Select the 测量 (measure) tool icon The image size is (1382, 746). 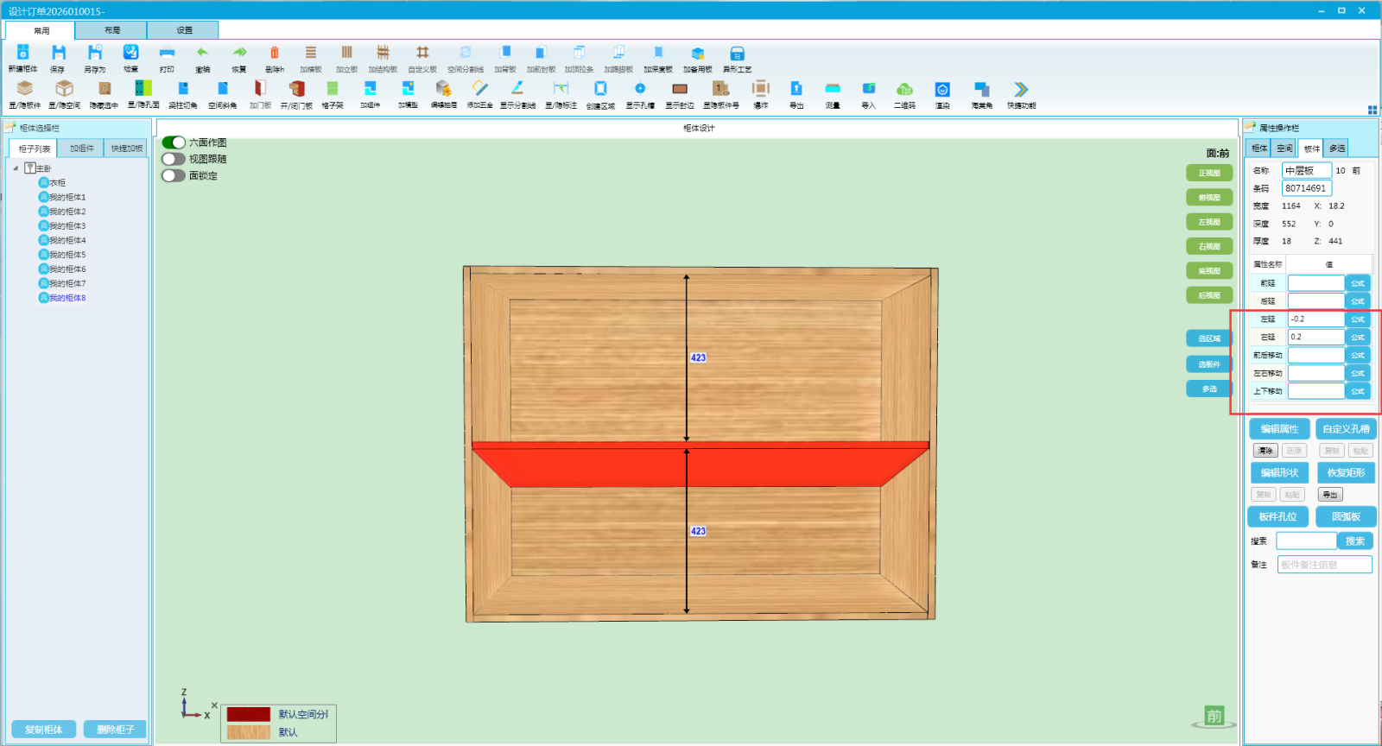(833, 90)
